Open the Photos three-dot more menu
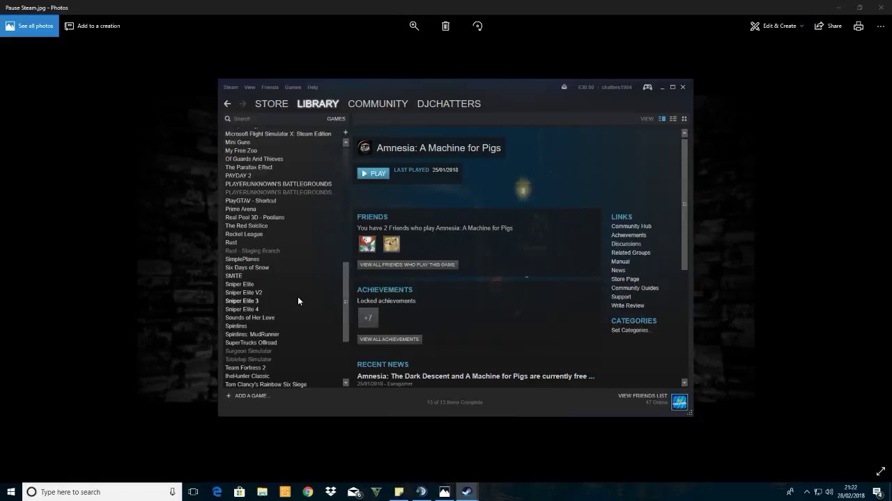This screenshot has width=892, height=501. click(881, 26)
